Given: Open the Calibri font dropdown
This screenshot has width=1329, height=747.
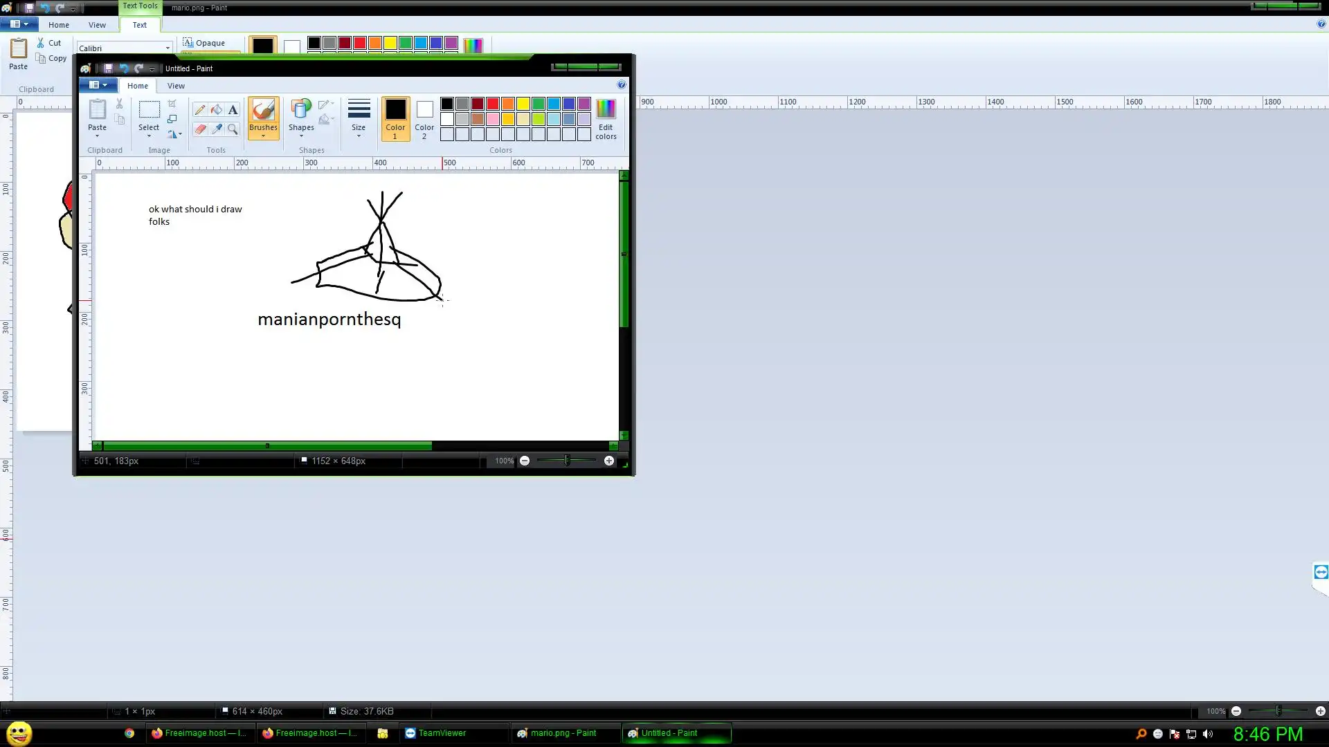Looking at the screenshot, I should 168,48.
